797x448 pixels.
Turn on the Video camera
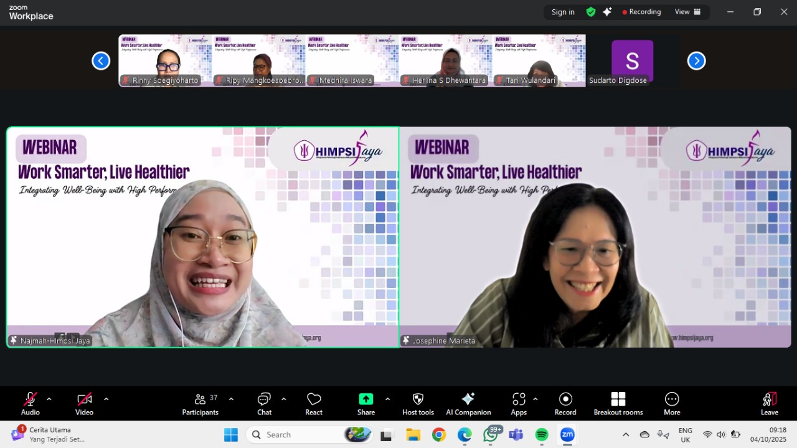point(84,403)
